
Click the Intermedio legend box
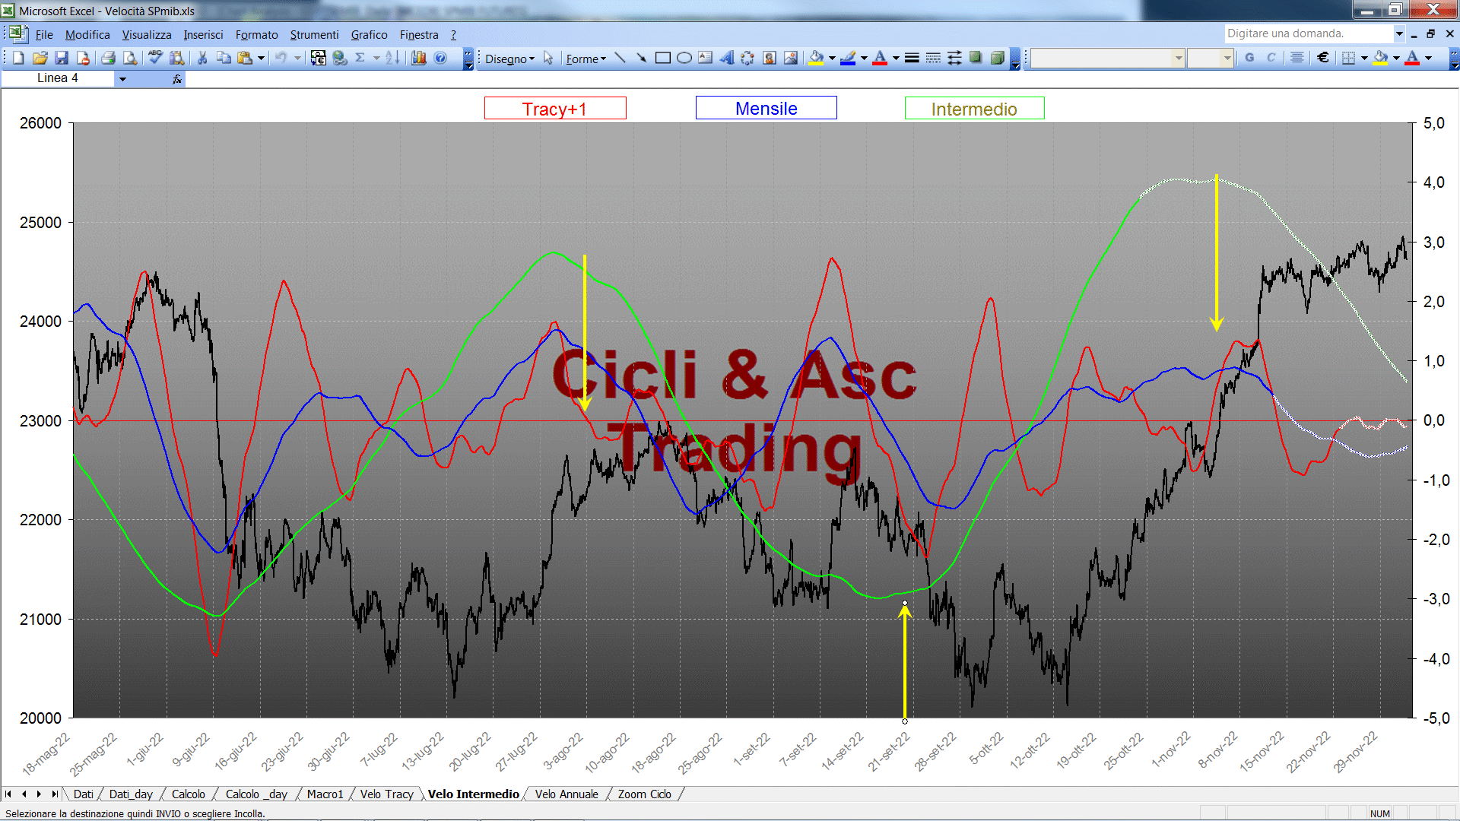tap(974, 109)
